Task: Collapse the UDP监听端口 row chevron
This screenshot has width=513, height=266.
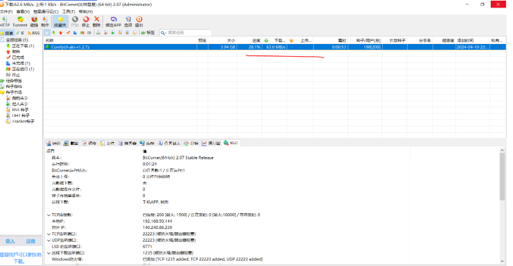Action: [48, 239]
